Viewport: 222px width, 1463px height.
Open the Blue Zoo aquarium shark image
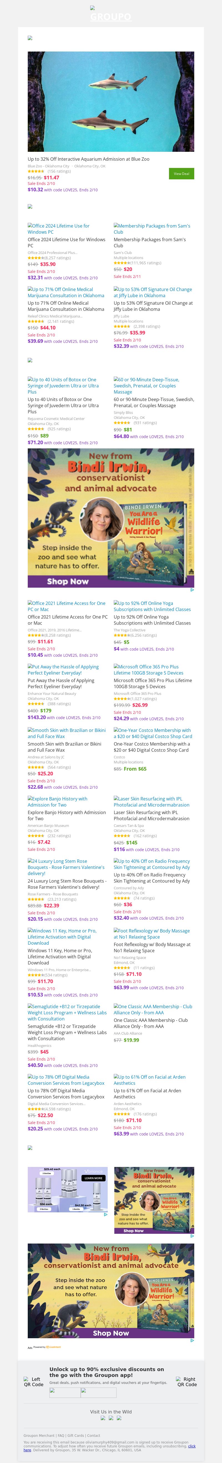[111, 102]
